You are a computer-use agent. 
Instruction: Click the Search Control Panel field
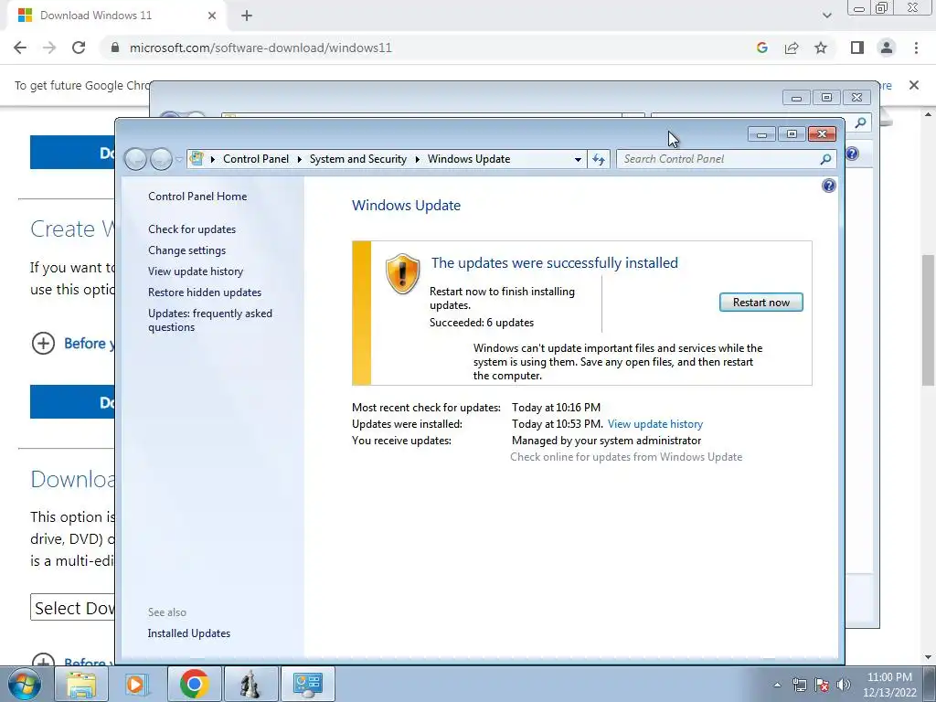(x=718, y=159)
